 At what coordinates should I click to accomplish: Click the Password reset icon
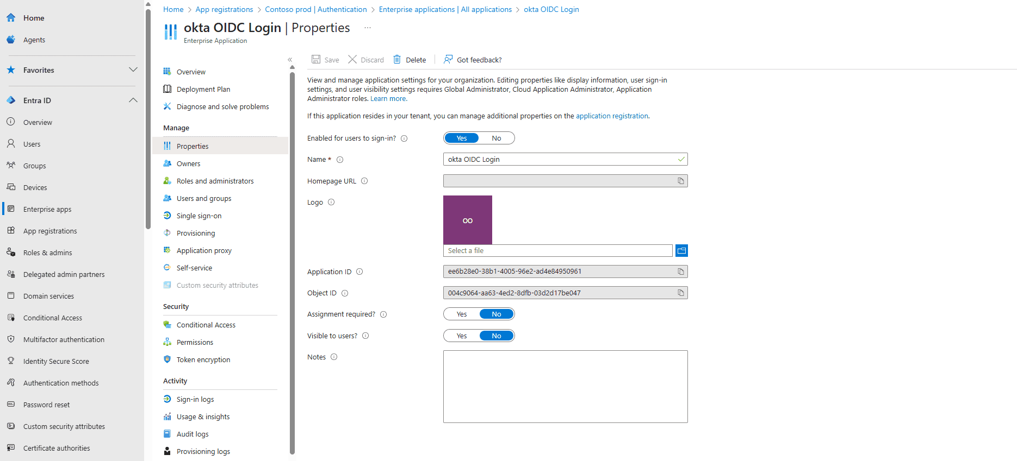pyautogui.click(x=11, y=405)
